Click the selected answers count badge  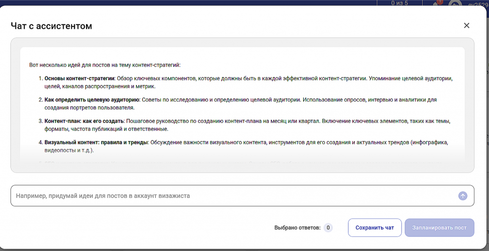tap(328, 228)
